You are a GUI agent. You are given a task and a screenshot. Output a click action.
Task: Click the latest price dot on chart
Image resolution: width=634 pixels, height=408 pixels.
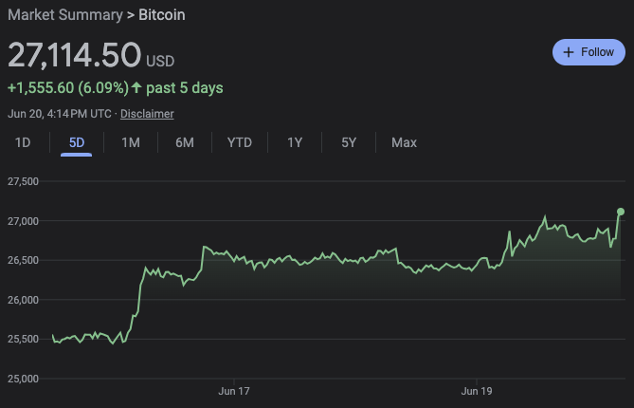620,212
